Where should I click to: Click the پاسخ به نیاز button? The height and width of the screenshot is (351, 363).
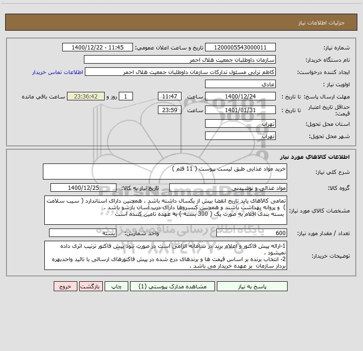click(252, 286)
